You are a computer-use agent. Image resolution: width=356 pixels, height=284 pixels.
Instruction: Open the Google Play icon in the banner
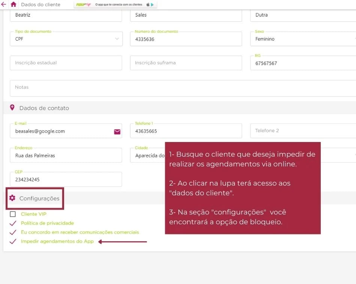(153, 5)
